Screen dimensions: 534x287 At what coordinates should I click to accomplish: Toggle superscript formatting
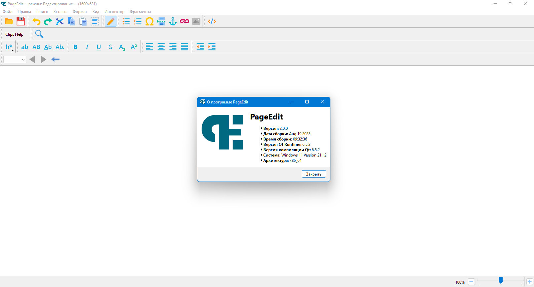point(134,47)
